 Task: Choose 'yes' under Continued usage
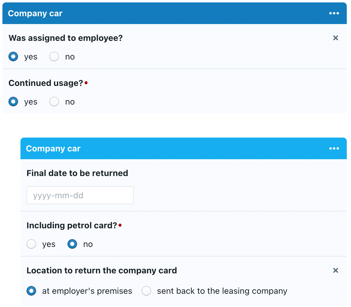pos(13,102)
